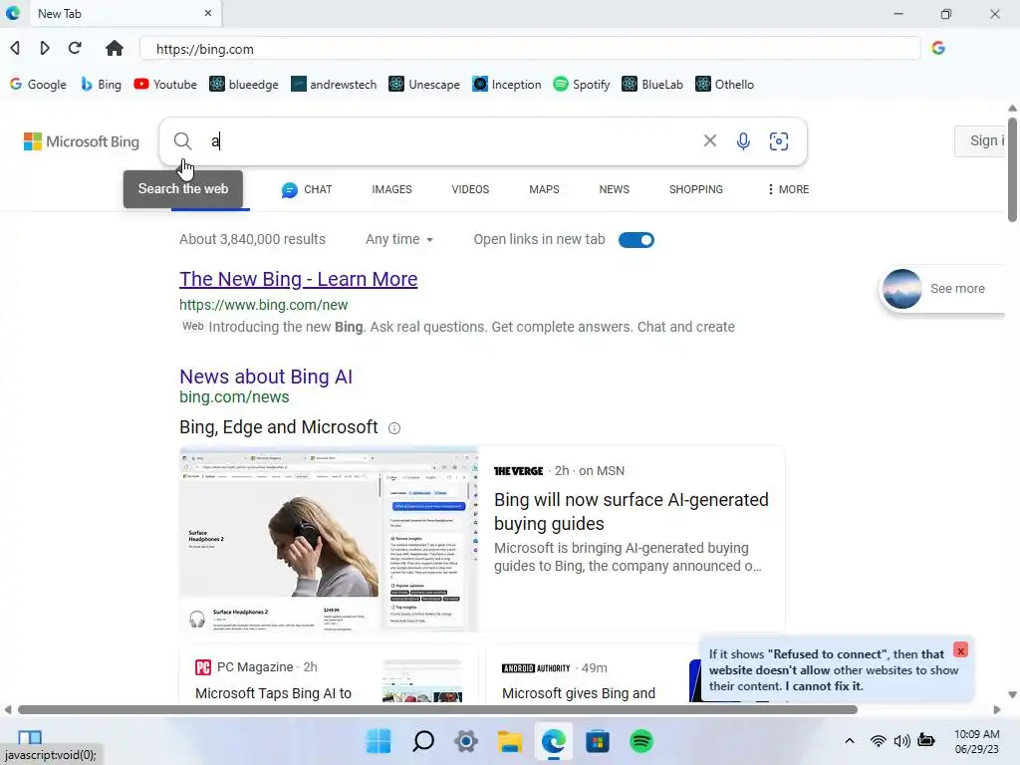Switch to the CHAT tab
Screen dimensions: 1020x765
pos(307,189)
